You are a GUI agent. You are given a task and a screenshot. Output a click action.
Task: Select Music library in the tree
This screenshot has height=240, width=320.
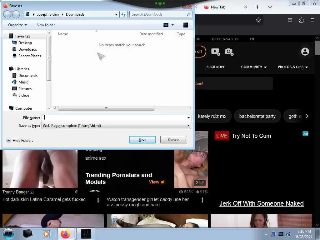pos(23,82)
